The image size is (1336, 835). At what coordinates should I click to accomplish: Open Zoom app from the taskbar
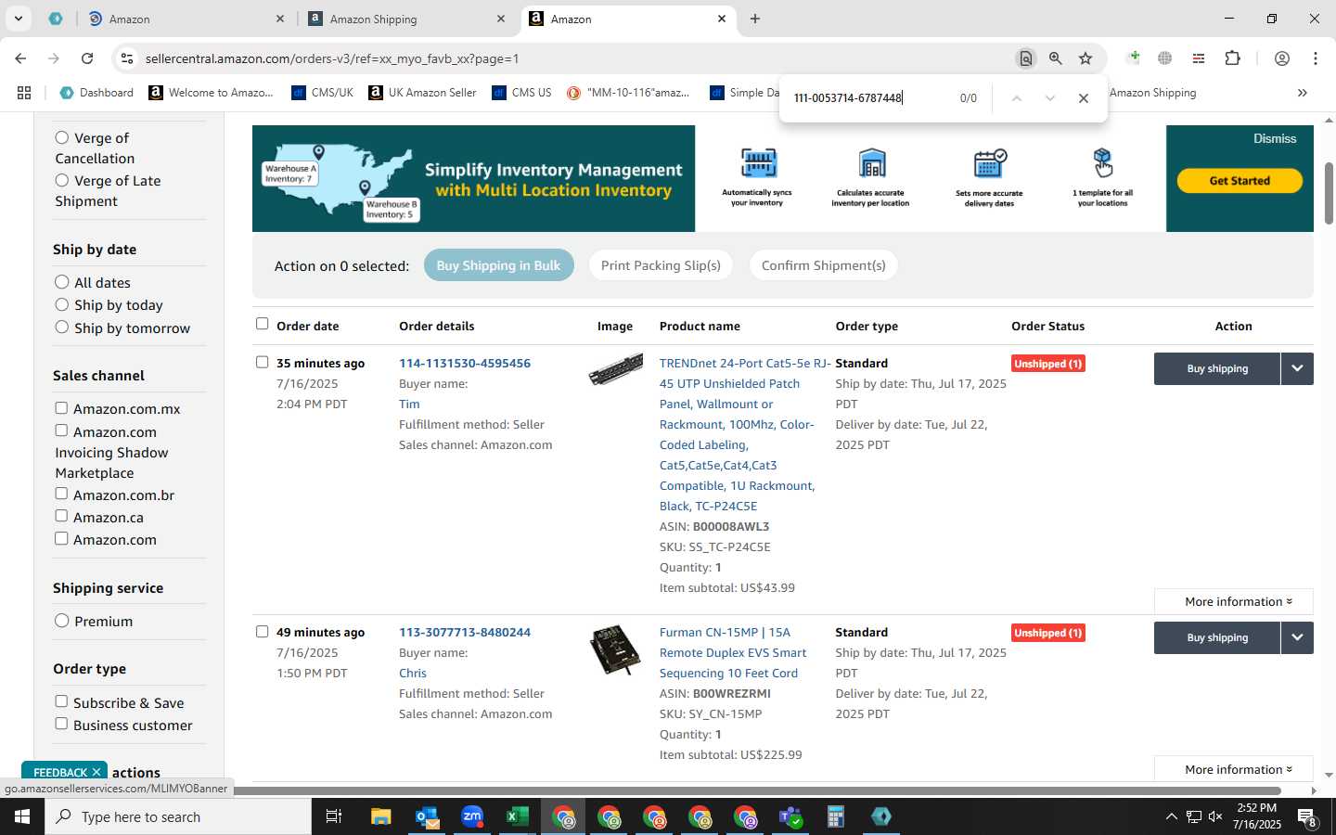tap(472, 816)
